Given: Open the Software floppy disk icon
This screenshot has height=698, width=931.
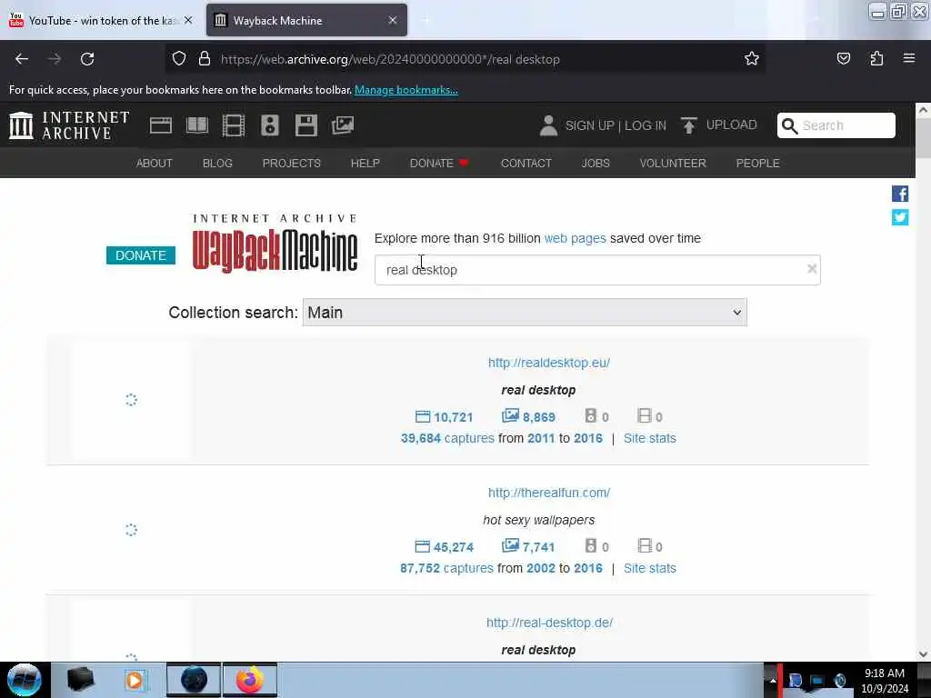Looking at the screenshot, I should pyautogui.click(x=306, y=125).
